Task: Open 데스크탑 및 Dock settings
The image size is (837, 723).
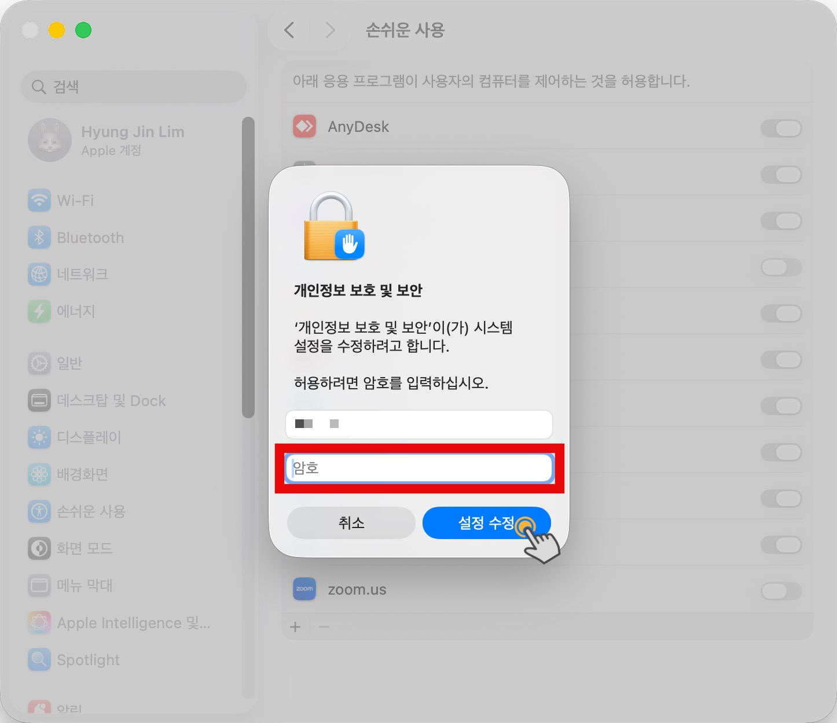Action: [111, 401]
